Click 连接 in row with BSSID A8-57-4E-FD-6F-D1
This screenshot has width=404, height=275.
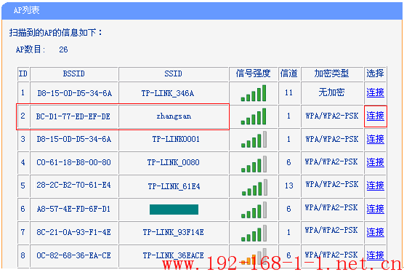pos(375,209)
